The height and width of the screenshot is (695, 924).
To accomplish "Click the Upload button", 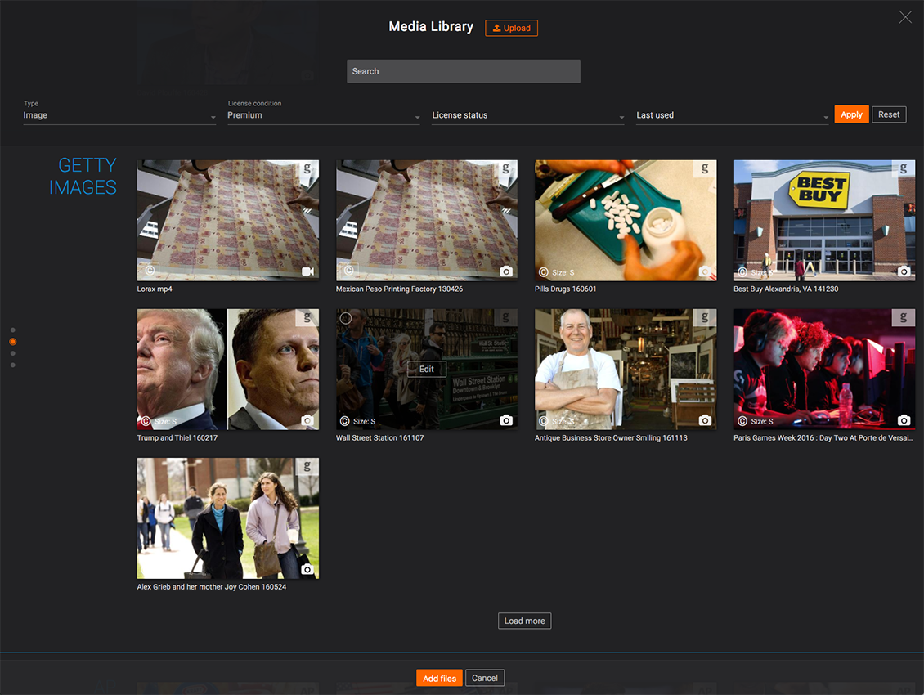I will click(511, 28).
